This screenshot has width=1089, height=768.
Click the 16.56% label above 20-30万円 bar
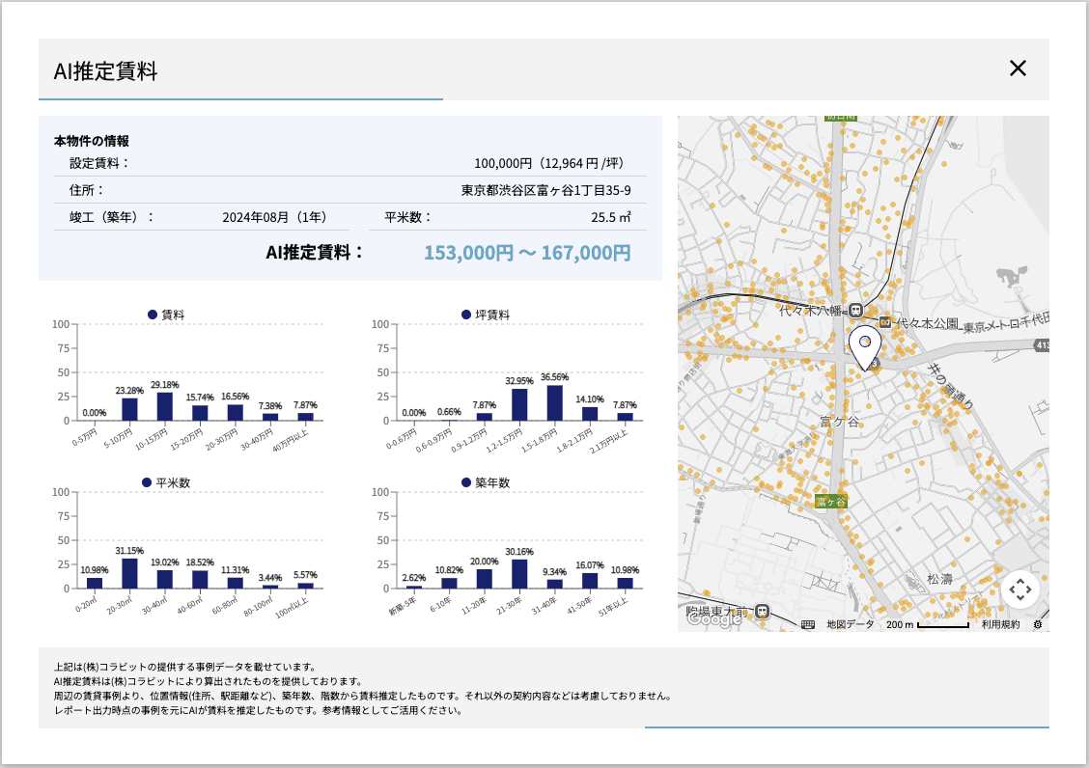236,397
